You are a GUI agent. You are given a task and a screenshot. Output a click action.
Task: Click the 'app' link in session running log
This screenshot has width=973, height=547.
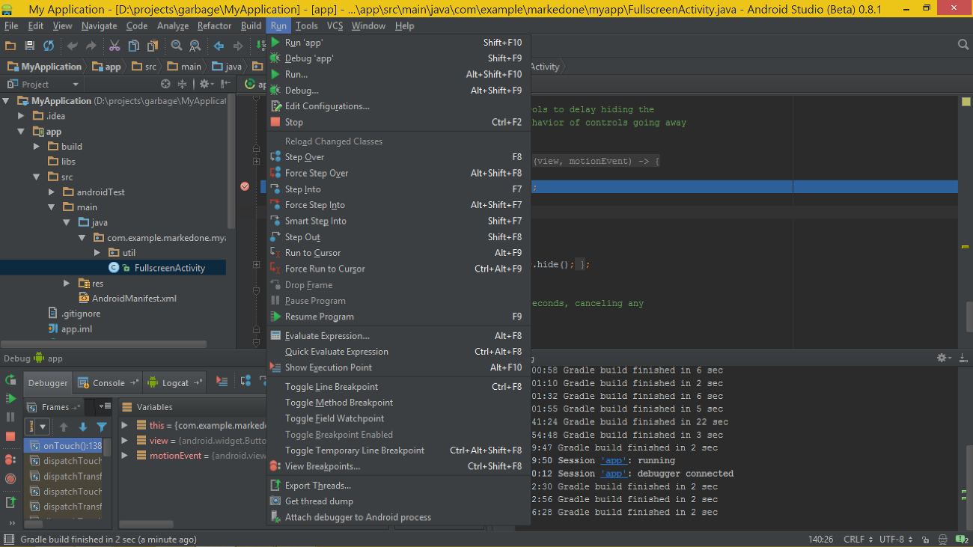(x=614, y=460)
